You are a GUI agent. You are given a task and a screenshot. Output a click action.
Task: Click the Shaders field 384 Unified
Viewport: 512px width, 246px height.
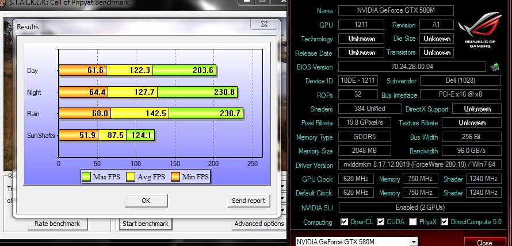pyautogui.click(x=370, y=109)
